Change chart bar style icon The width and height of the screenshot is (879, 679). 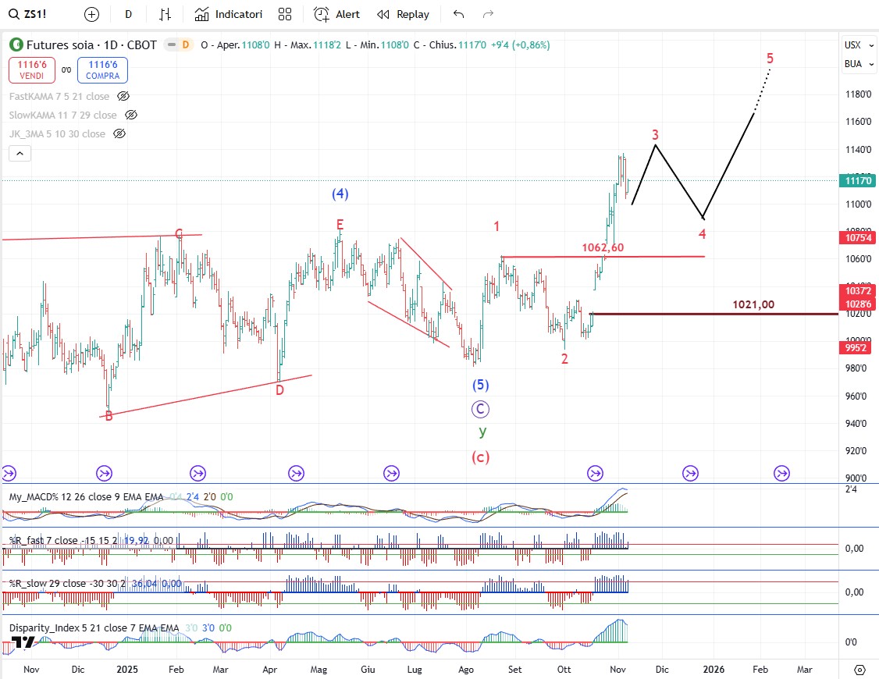(x=165, y=15)
